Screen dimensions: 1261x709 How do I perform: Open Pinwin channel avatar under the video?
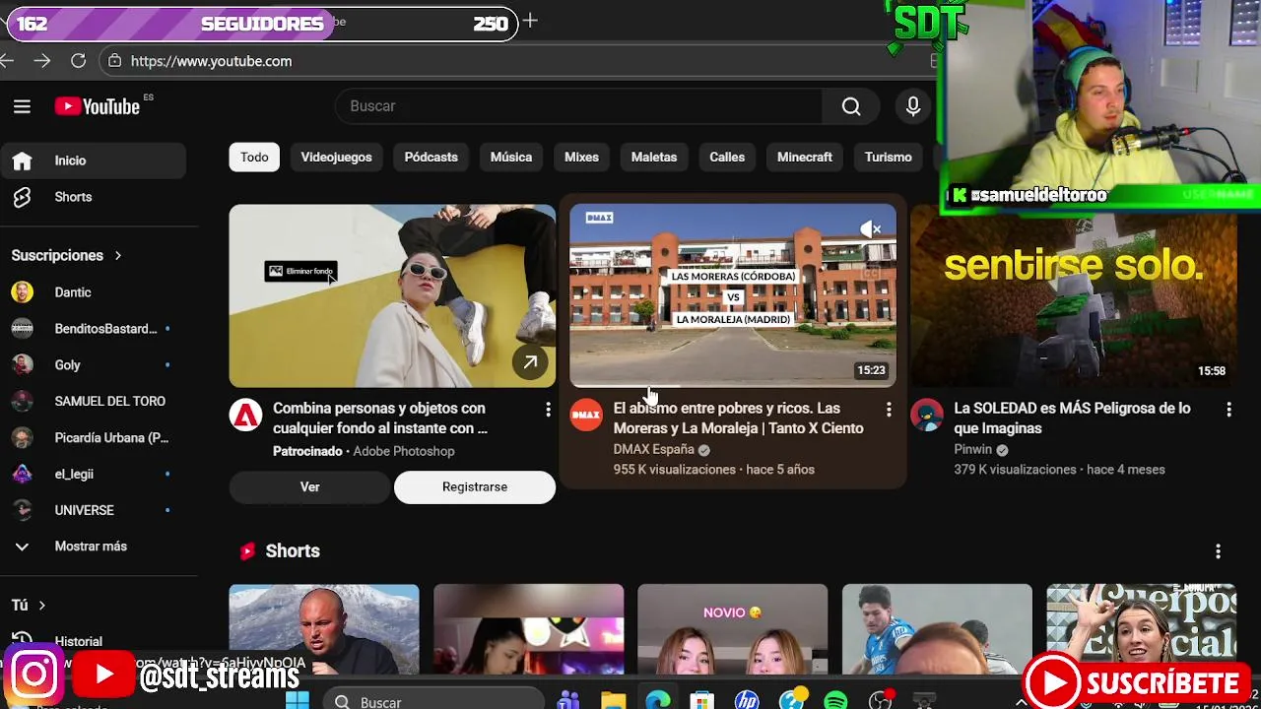[x=926, y=416]
